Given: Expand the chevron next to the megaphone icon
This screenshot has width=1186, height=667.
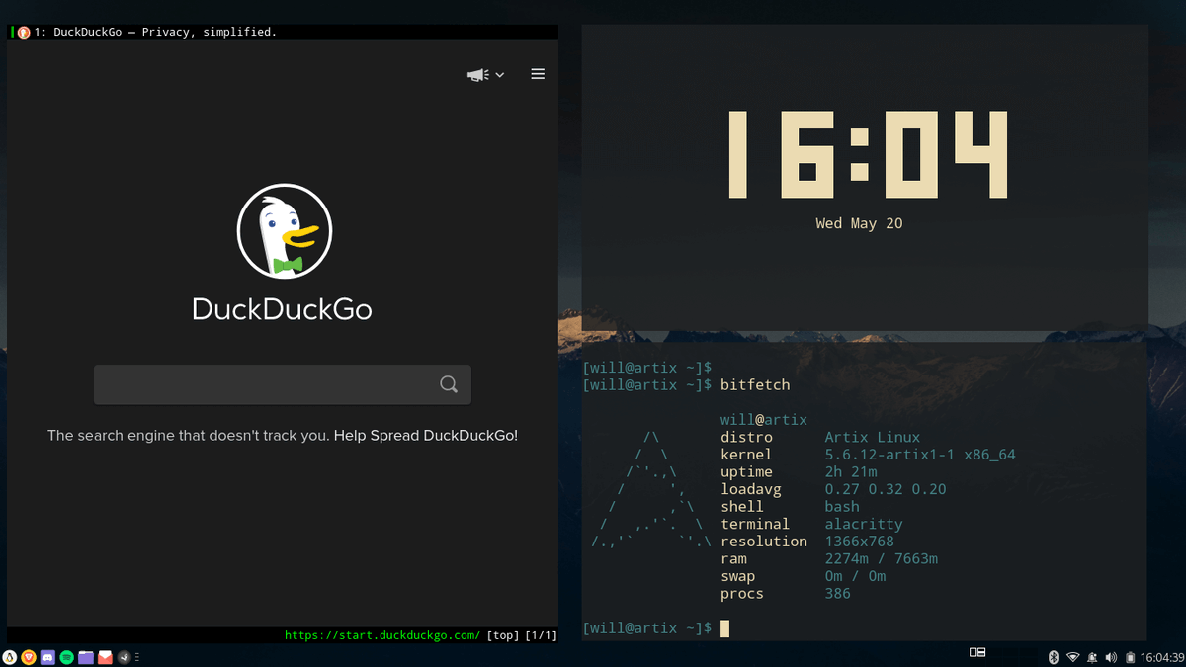Looking at the screenshot, I should click(x=499, y=74).
